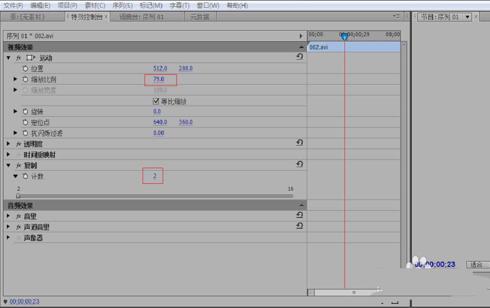Collapse the 运动 effect group
Screen dimensions: 490x308
click(x=8, y=58)
